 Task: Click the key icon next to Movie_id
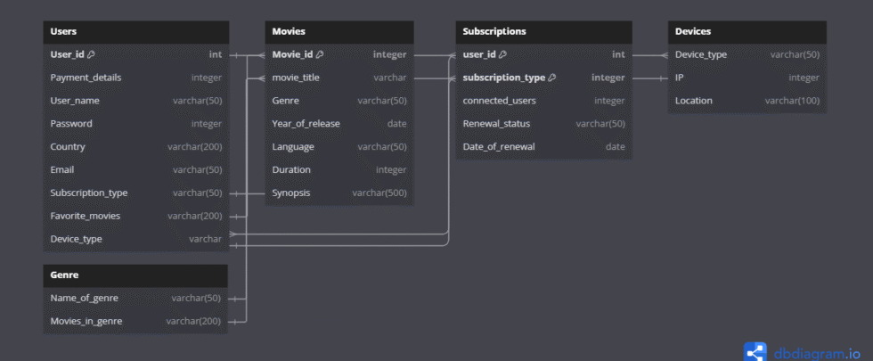pos(320,54)
